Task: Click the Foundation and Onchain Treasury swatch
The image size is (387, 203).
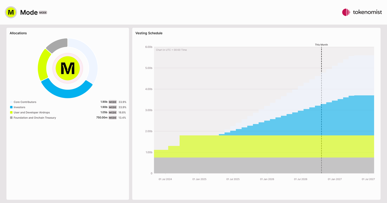Action: (11, 118)
